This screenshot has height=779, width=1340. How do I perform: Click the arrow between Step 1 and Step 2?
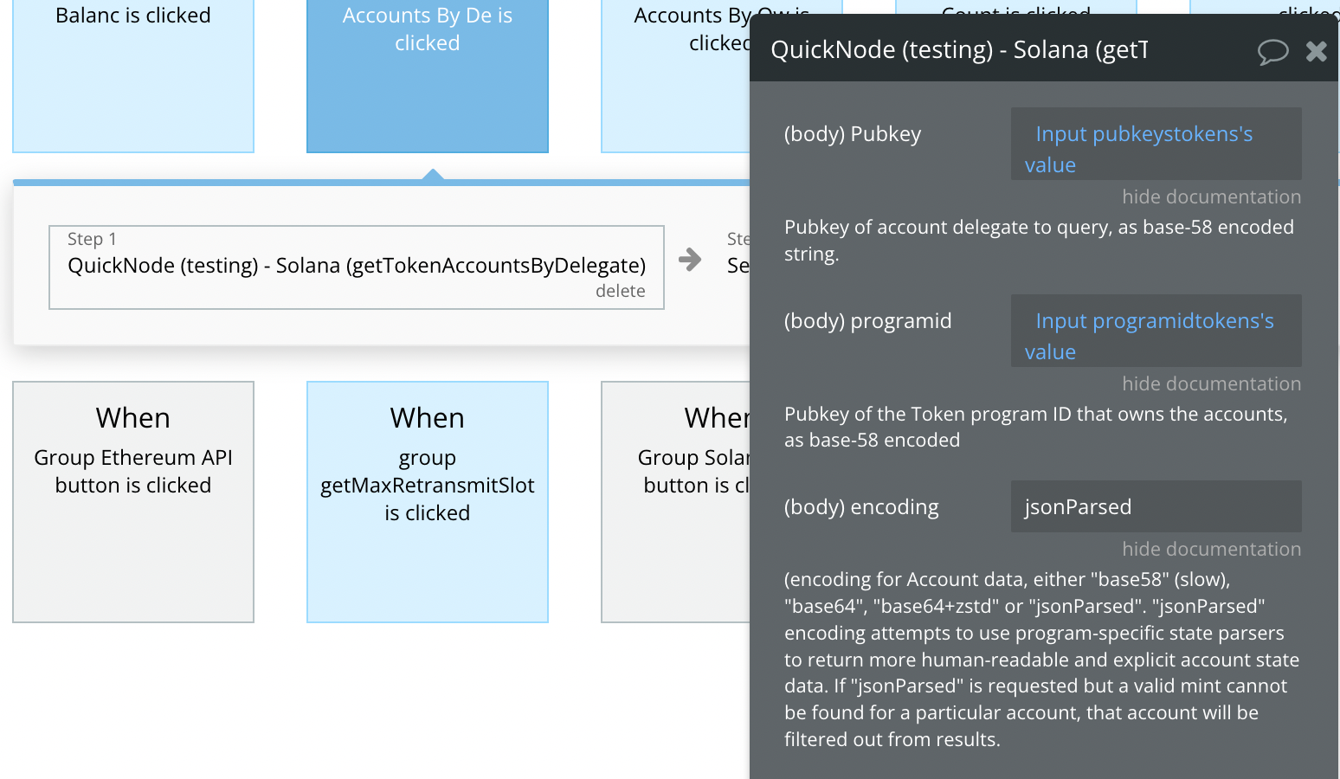point(690,260)
